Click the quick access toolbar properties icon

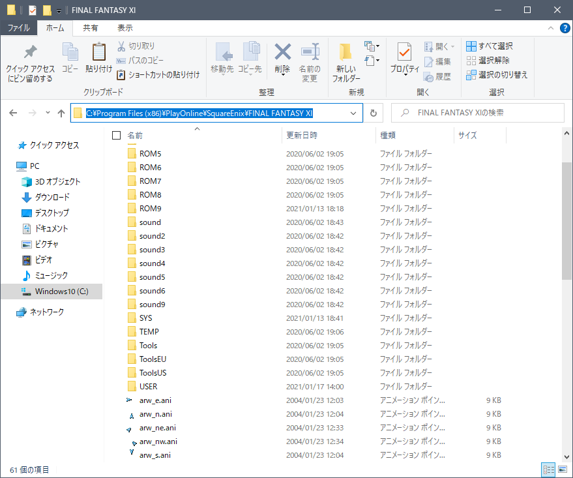pos(33,10)
